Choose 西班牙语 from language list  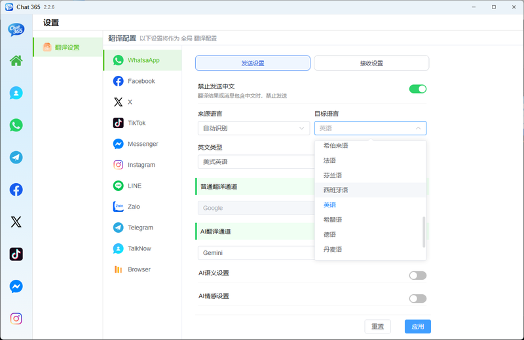pyautogui.click(x=370, y=190)
